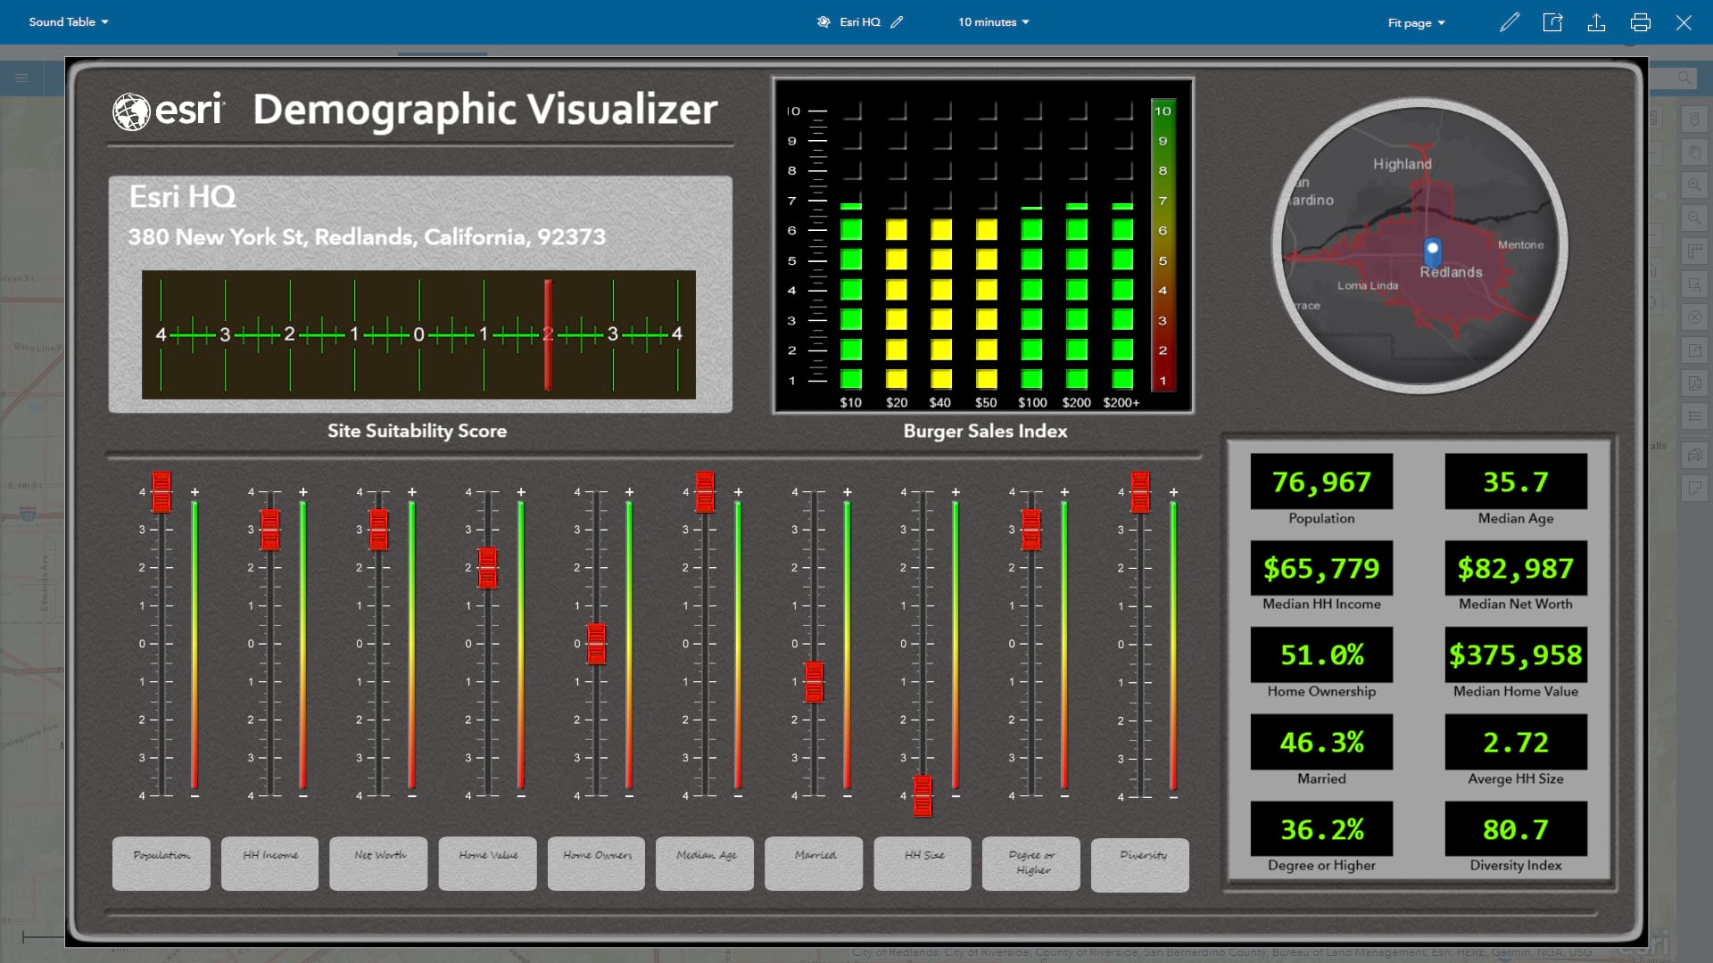Select the pencil edit icon beside Esri HQ
The width and height of the screenshot is (1713, 963).
click(898, 22)
